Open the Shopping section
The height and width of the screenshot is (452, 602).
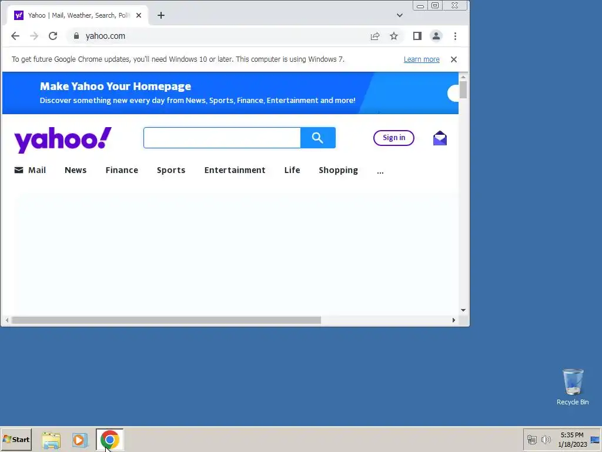pos(338,170)
